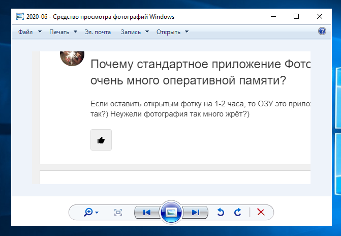341x236 pixels.
Task: Click the zoom magnifier icon
Action: point(88,212)
